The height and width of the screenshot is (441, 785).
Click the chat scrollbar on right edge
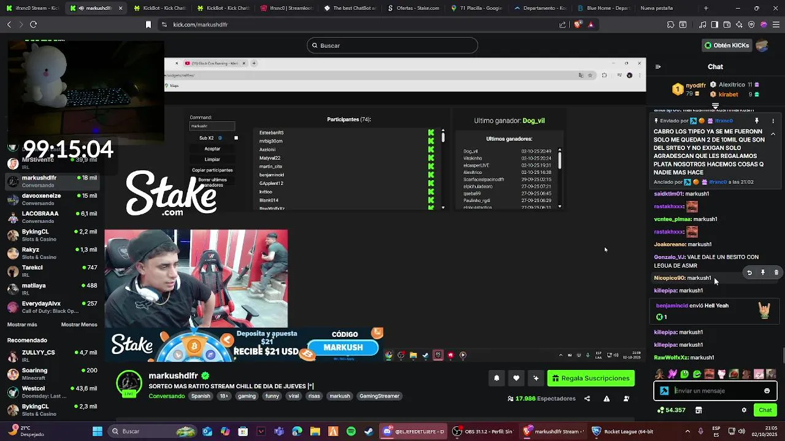tap(783, 355)
